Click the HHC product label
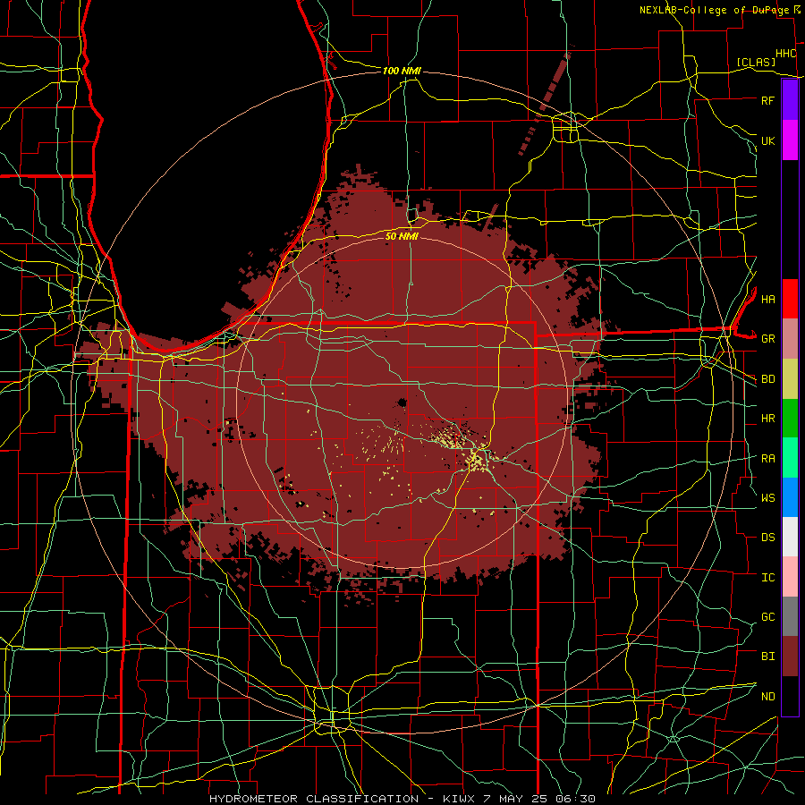805x805 pixels. (786, 54)
